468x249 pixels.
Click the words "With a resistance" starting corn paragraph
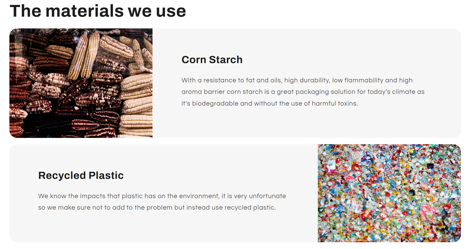205,80
